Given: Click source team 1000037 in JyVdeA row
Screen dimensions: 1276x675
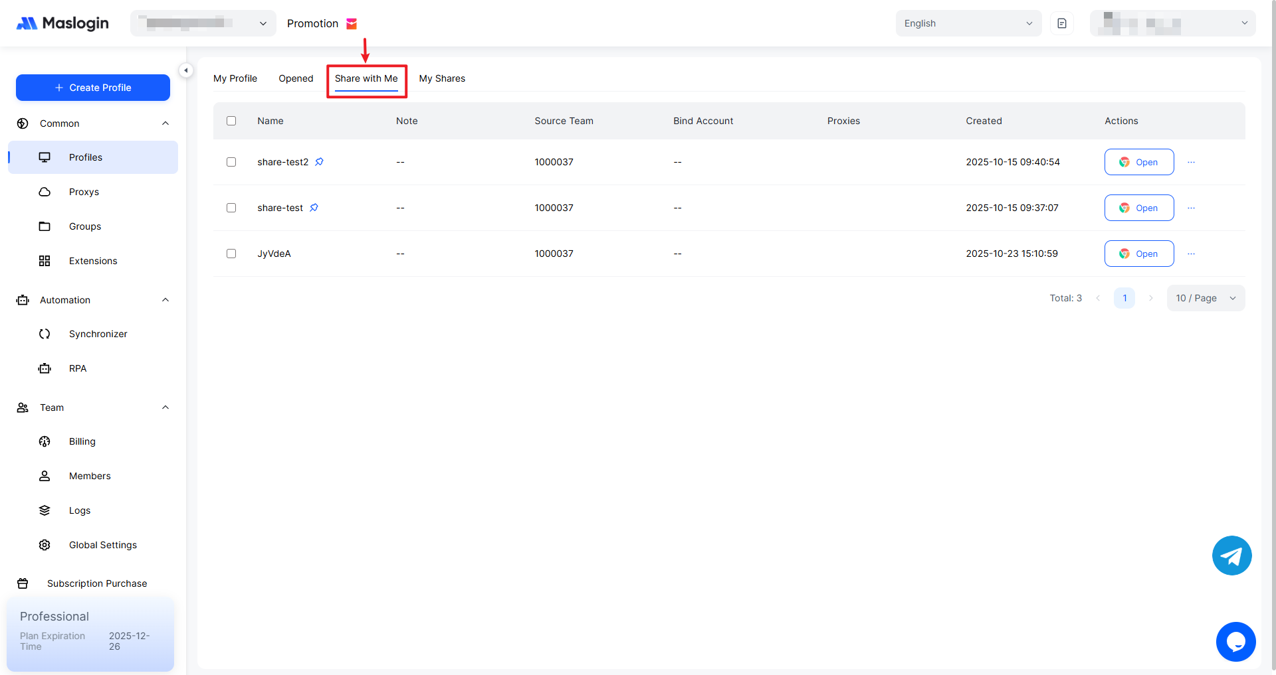Looking at the screenshot, I should pyautogui.click(x=554, y=254).
